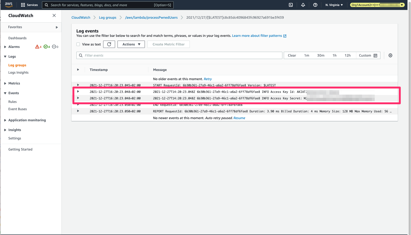Click the Clear time filter button

point(292,56)
